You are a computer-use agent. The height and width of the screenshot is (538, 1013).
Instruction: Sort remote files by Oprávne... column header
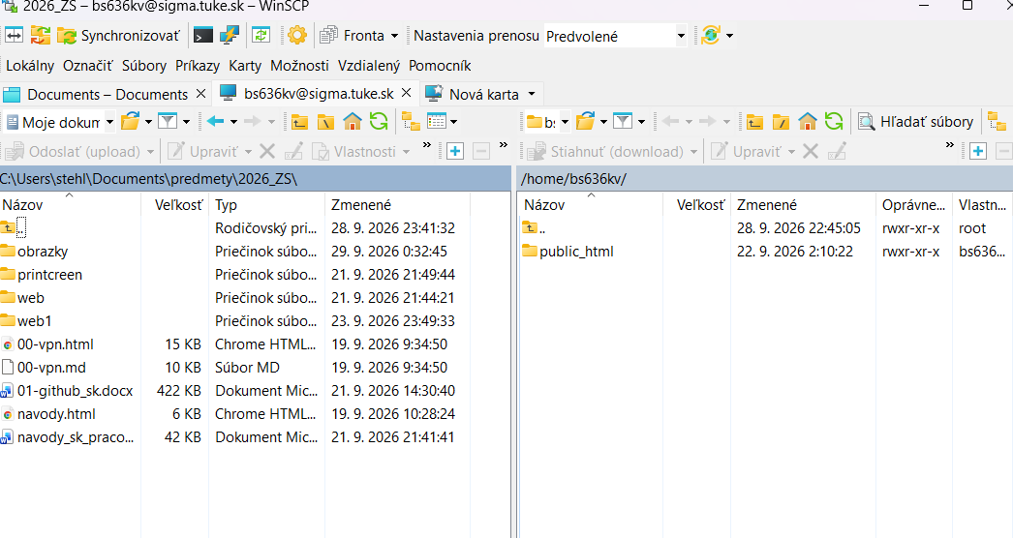click(x=913, y=205)
